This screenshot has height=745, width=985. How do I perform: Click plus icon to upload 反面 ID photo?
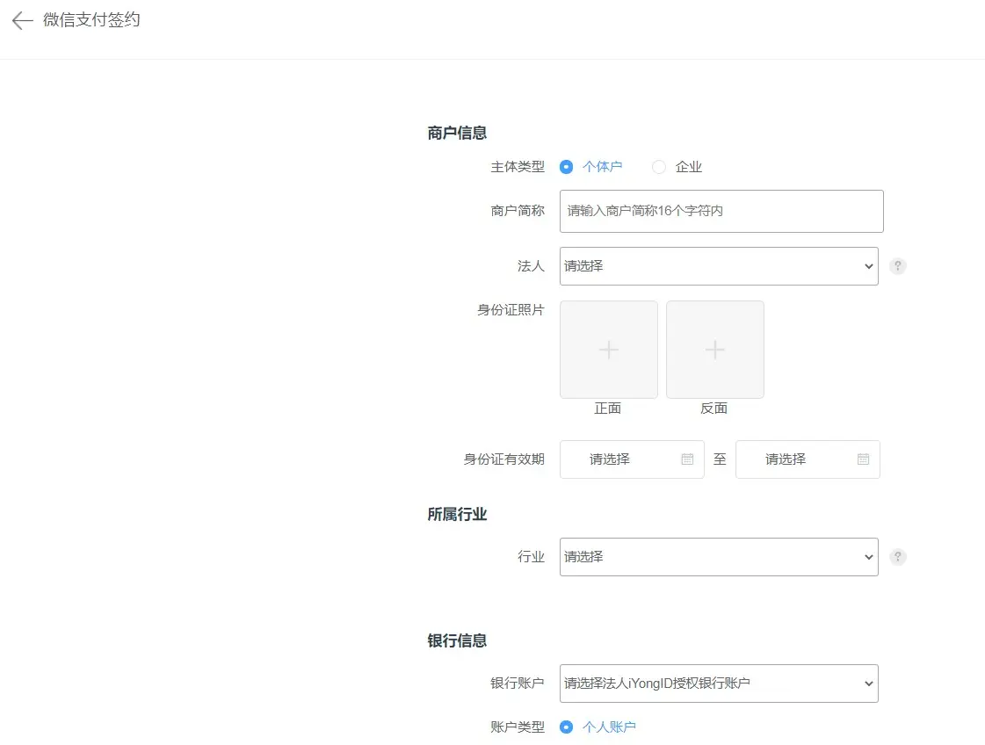(x=714, y=350)
